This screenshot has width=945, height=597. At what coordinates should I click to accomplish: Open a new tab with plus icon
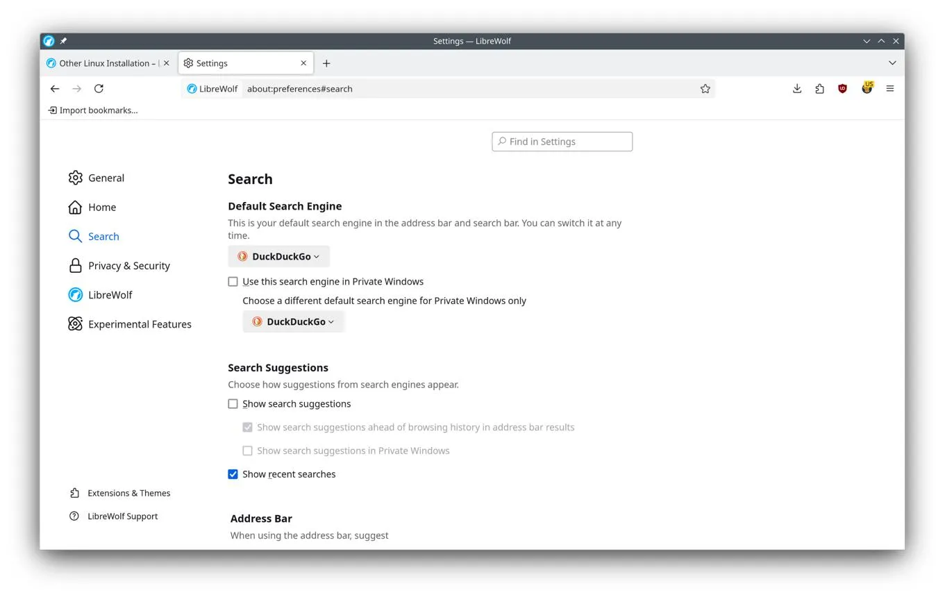[326, 63]
